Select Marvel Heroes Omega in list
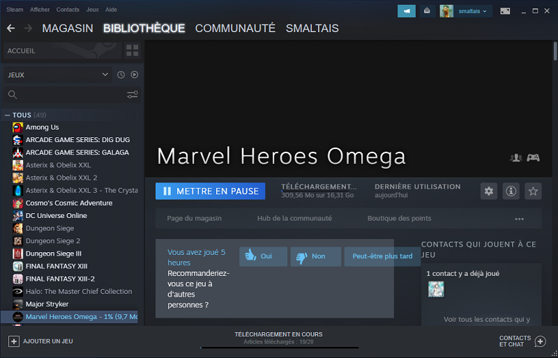 point(69,317)
